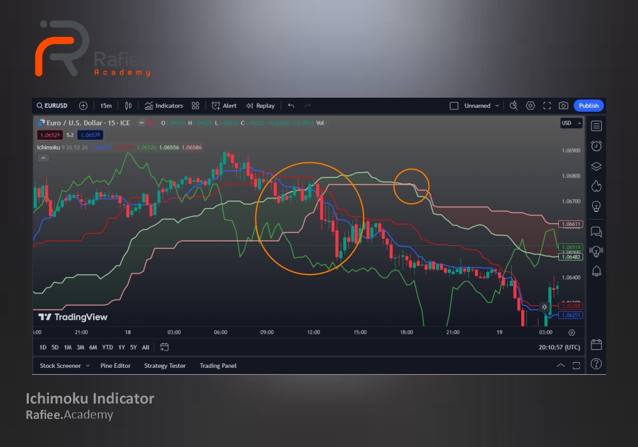This screenshot has height=447, width=638.
Task: Select the 5D date range
Action: [x=55, y=347]
